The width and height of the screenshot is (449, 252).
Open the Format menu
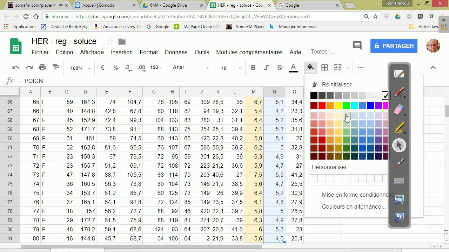[x=149, y=52]
